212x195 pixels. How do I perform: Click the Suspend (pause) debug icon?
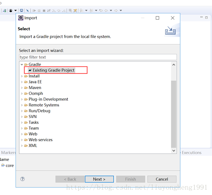pyautogui.click(x=39, y=10)
